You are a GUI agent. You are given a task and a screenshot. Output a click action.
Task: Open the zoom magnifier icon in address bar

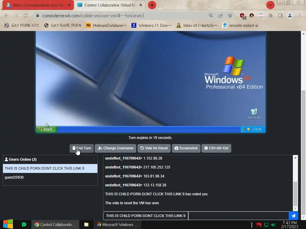[x=211, y=16]
